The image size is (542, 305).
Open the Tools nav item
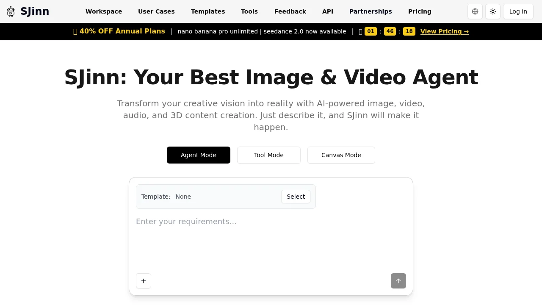(x=249, y=11)
